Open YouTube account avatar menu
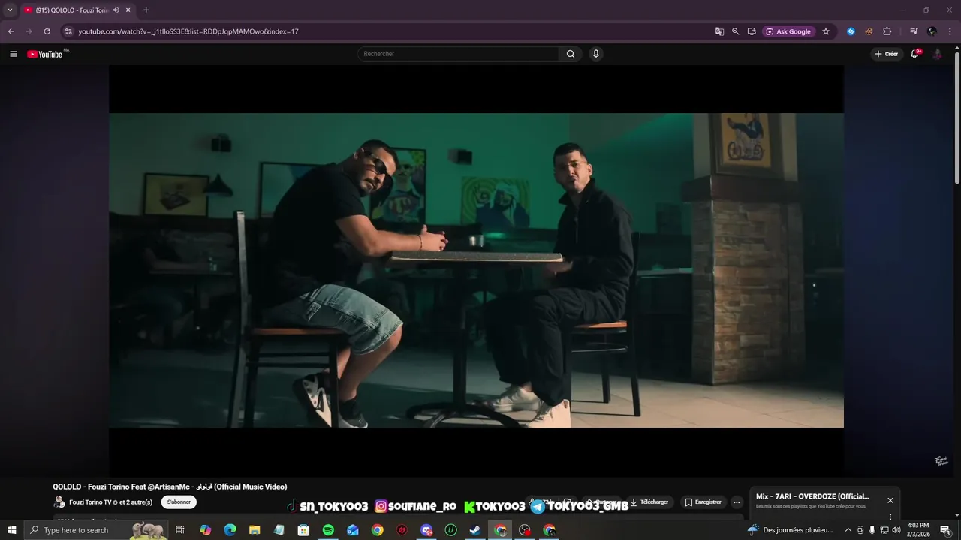 pyautogui.click(x=937, y=54)
